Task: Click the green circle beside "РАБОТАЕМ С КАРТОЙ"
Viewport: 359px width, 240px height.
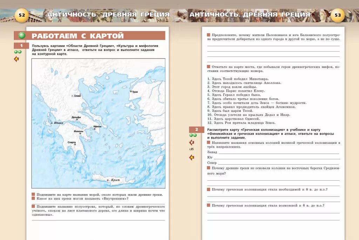Action: 22,35
